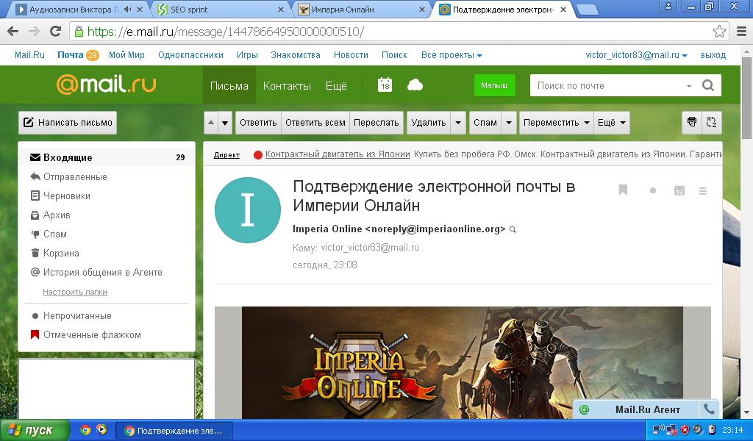753x441 pixels.
Task: Bookmark page with star icon
Action: tap(719, 32)
